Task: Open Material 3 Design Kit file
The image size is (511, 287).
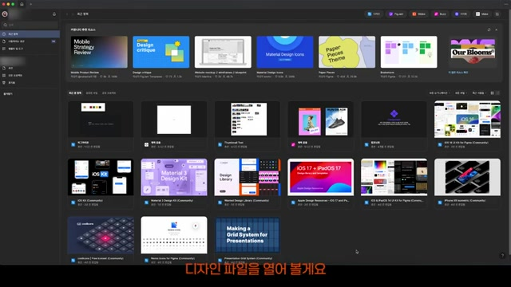Action: 174,183
